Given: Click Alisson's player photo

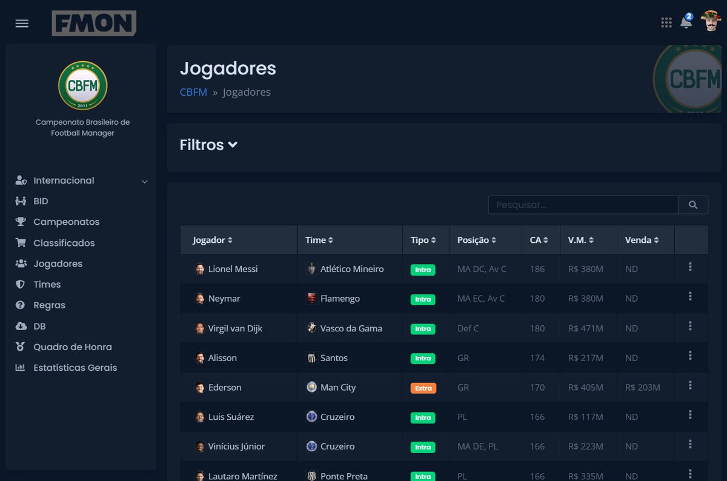Looking at the screenshot, I should click(200, 358).
